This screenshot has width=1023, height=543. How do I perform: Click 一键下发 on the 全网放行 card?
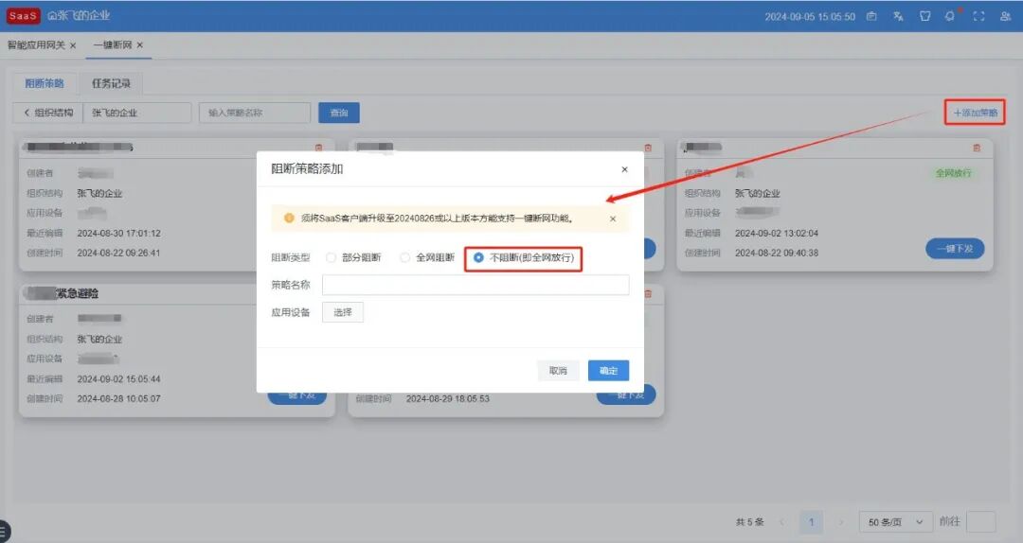[955, 249]
